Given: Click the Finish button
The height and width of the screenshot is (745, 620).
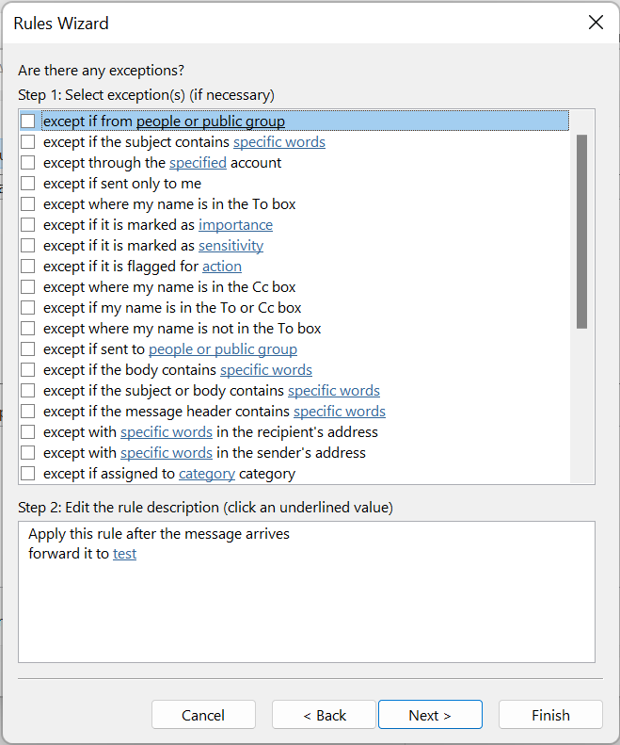Looking at the screenshot, I should (550, 715).
